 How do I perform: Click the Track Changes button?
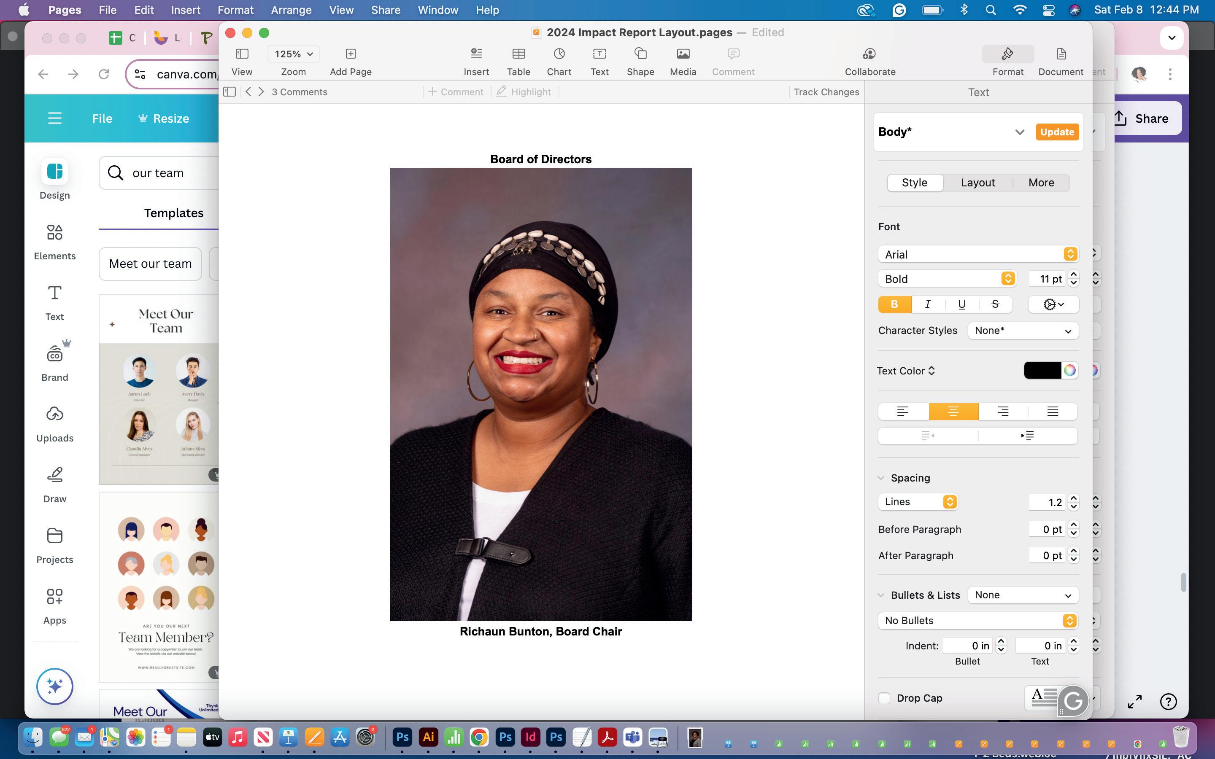pyautogui.click(x=826, y=92)
